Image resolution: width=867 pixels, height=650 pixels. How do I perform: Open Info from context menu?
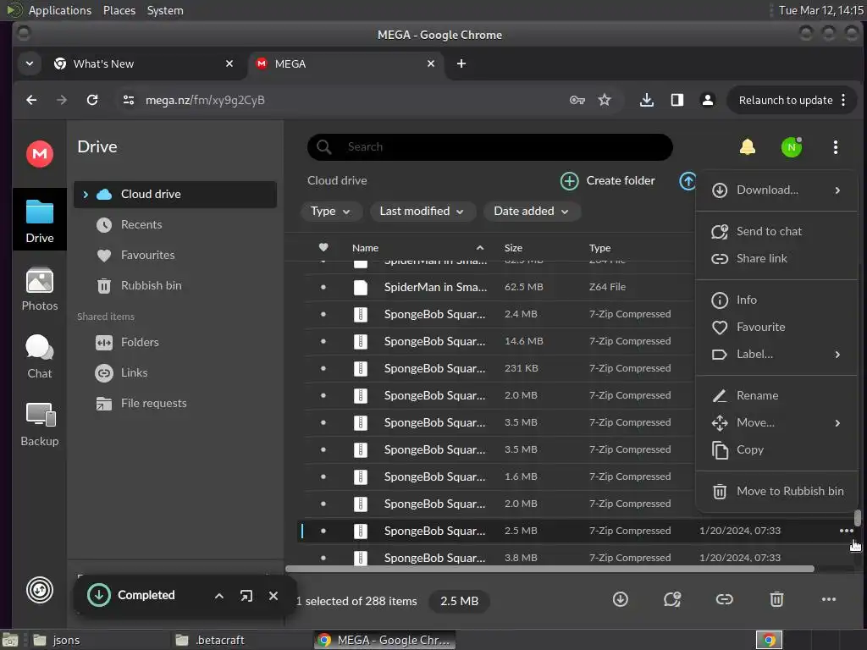click(776, 300)
